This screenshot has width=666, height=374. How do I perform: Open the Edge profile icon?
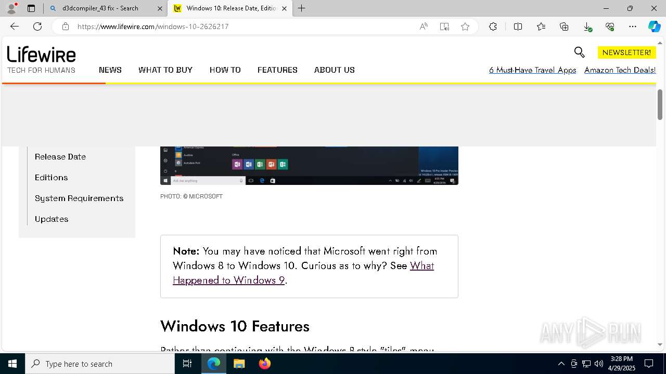tap(11, 8)
